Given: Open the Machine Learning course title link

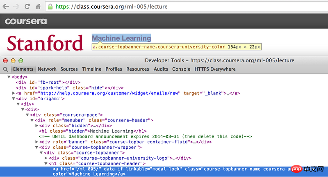Looking at the screenshot, I should 121,38.
